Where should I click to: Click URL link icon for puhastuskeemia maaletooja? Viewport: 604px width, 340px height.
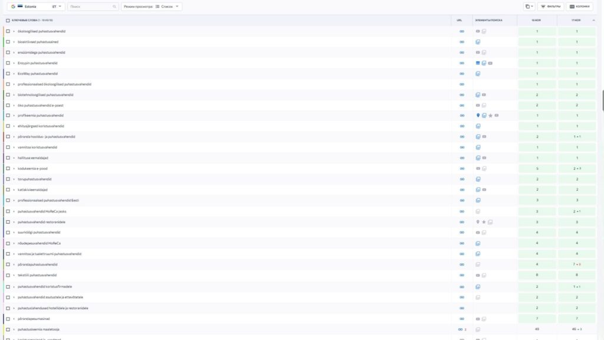(x=461, y=329)
